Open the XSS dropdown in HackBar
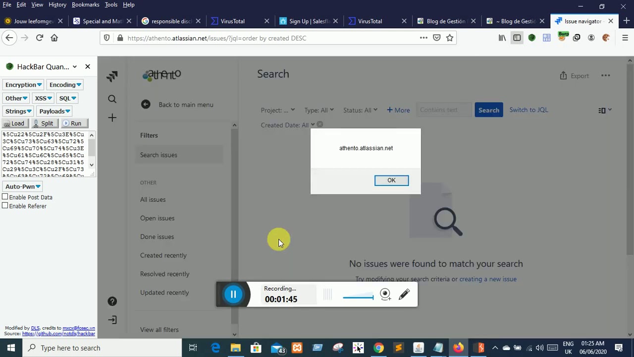This screenshot has width=634, height=357. click(x=43, y=98)
